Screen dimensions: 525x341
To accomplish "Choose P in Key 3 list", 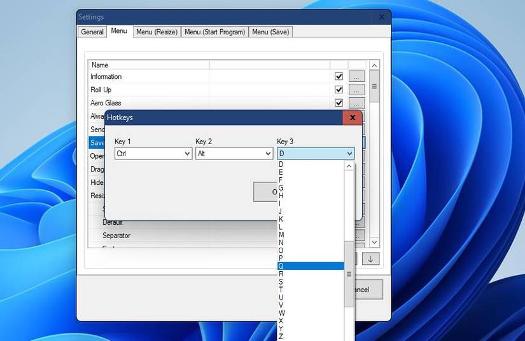I will point(311,258).
